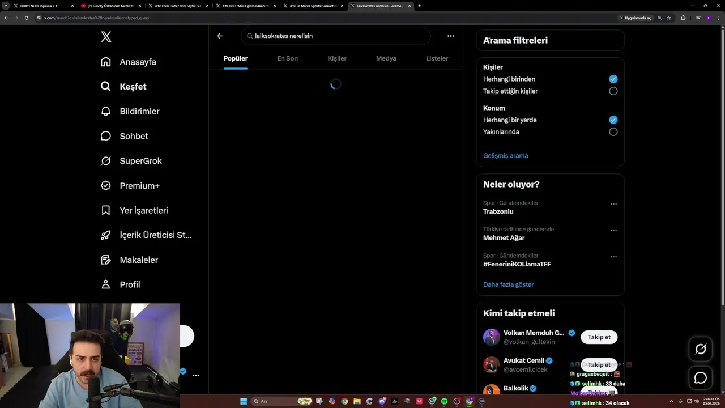Open File Explorer from taskbar
Image resolution: width=725 pixels, height=408 pixels.
357,401
